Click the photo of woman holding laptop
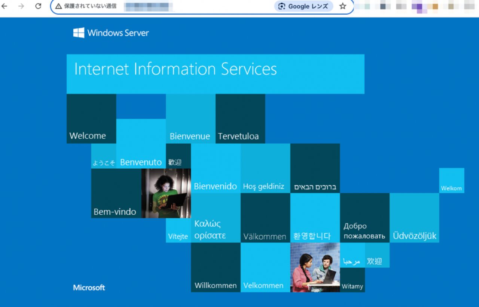The width and height of the screenshot is (479, 307). click(x=166, y=193)
